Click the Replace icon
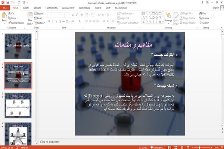The image size is (224, 149). [x=200, y=18]
